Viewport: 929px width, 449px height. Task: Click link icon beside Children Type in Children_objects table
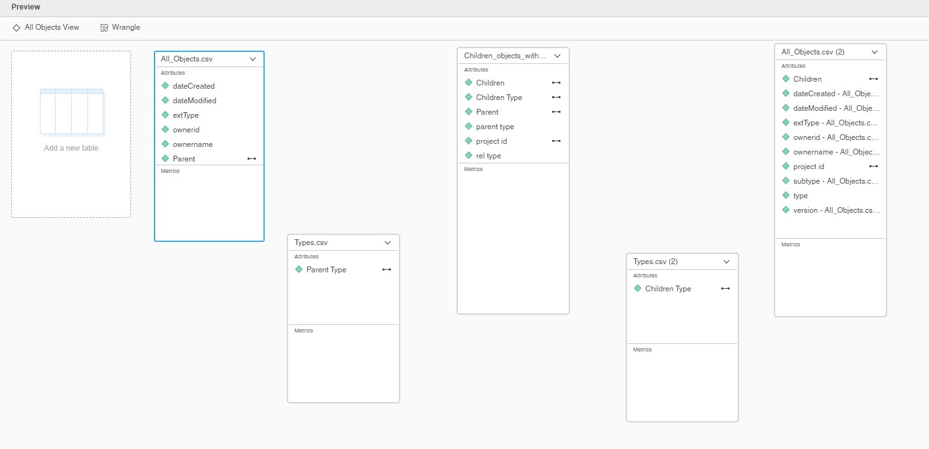556,98
